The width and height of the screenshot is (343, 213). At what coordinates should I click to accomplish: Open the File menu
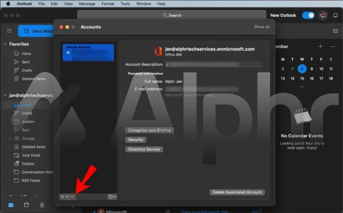(41, 3)
